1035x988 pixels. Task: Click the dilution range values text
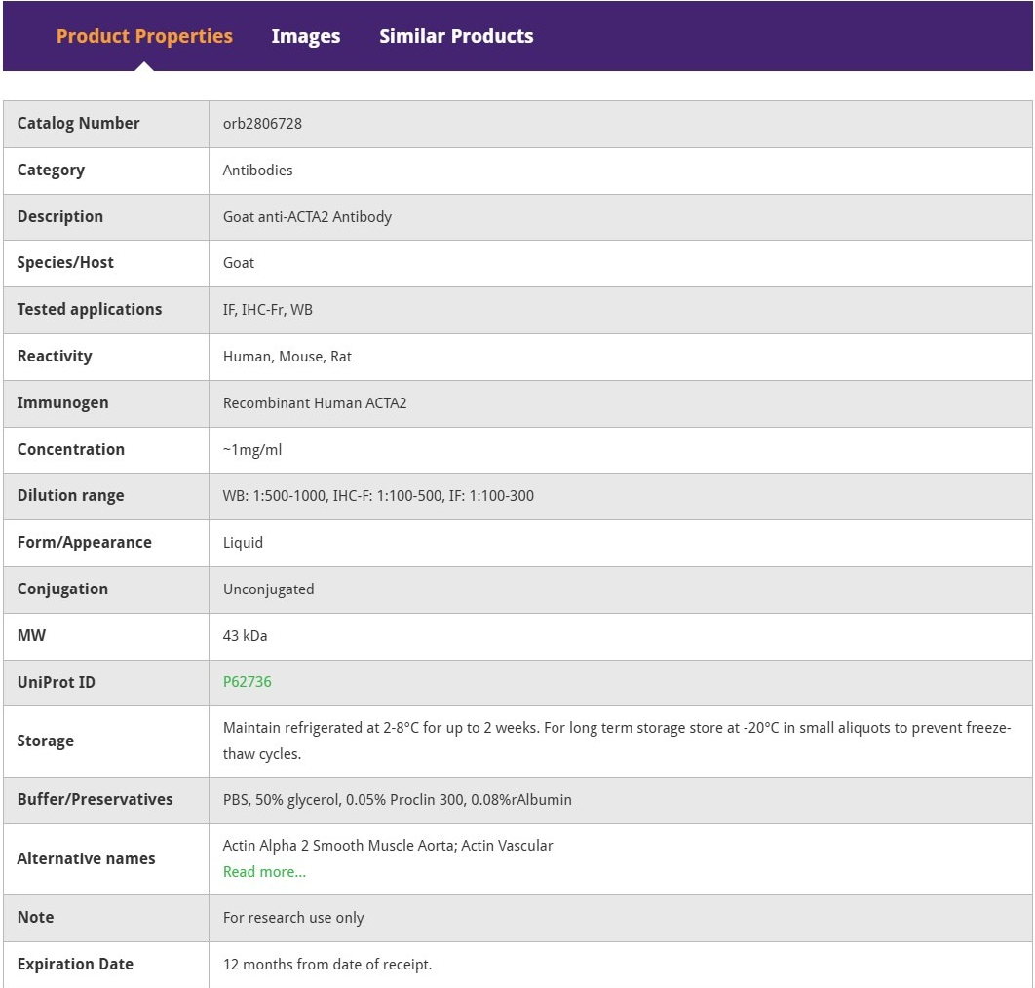[378, 496]
